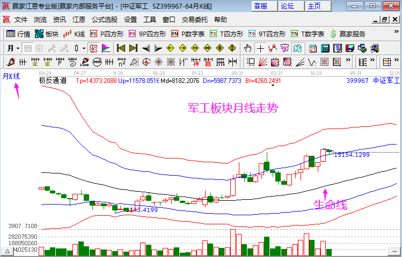Click the magenta flag indicator icon
The height and width of the screenshot is (257, 402).
pos(106,48)
